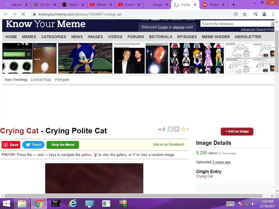Open Licorice Pizza trending link

click(x=41, y=80)
